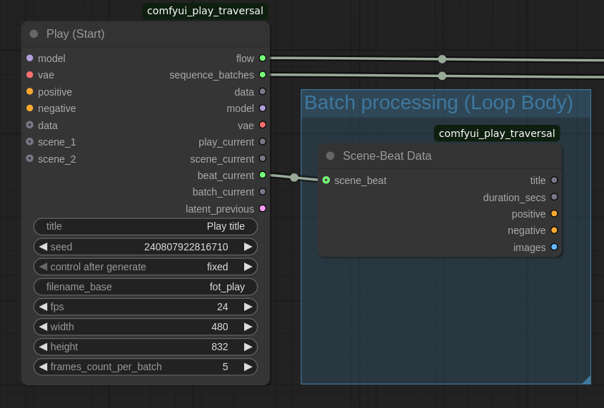Click the seed value 240807922816710
This screenshot has height=408, width=604.
186,247
